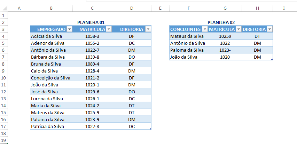Select matrícula cell 1026-1
The image size is (297, 144).
click(x=92, y=99)
